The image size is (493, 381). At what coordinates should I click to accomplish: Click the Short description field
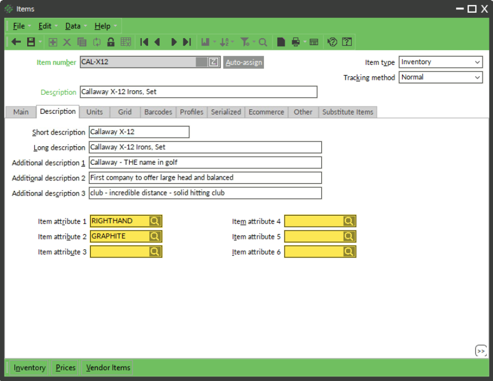point(139,132)
